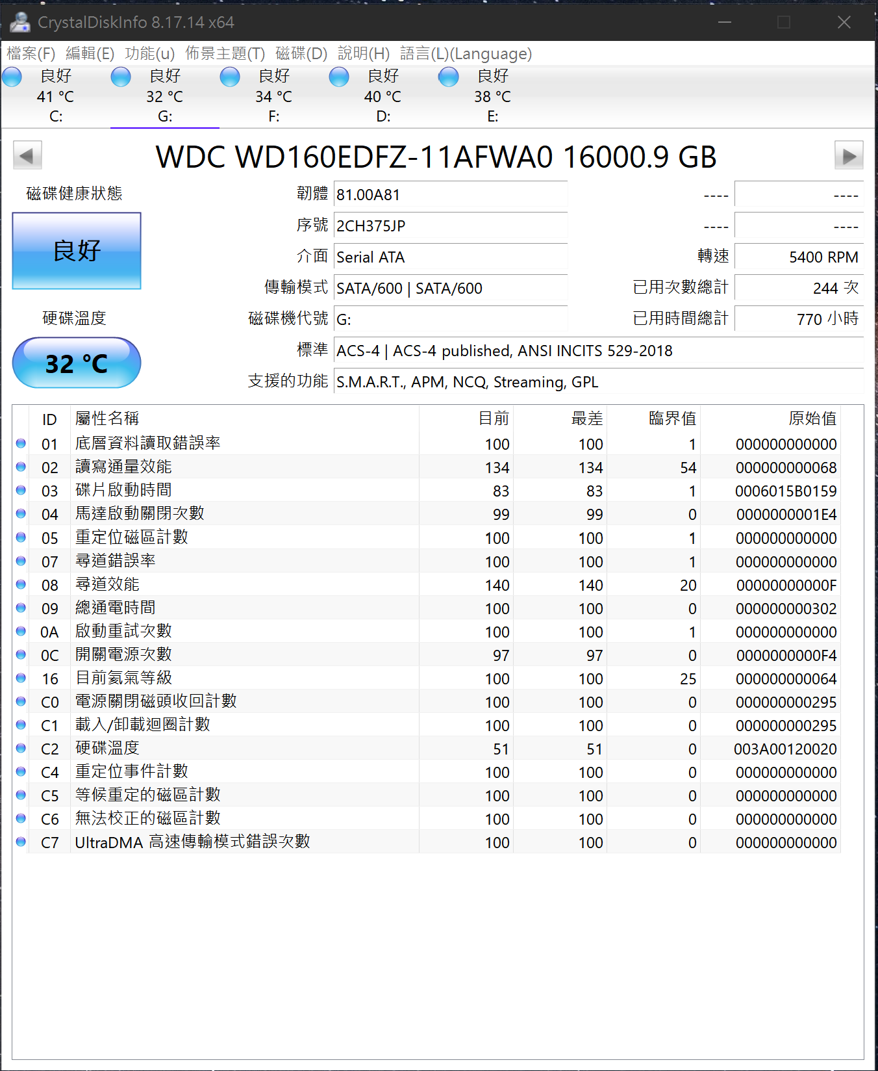Click the 244 次 power-on count field
The width and height of the screenshot is (878, 1071).
point(799,288)
